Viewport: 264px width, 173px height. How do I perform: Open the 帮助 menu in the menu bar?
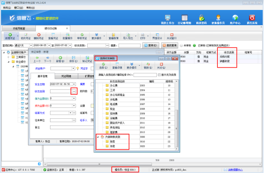click(30, 8)
